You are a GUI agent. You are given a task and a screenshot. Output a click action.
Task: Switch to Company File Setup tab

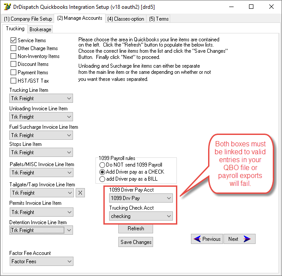(28, 19)
